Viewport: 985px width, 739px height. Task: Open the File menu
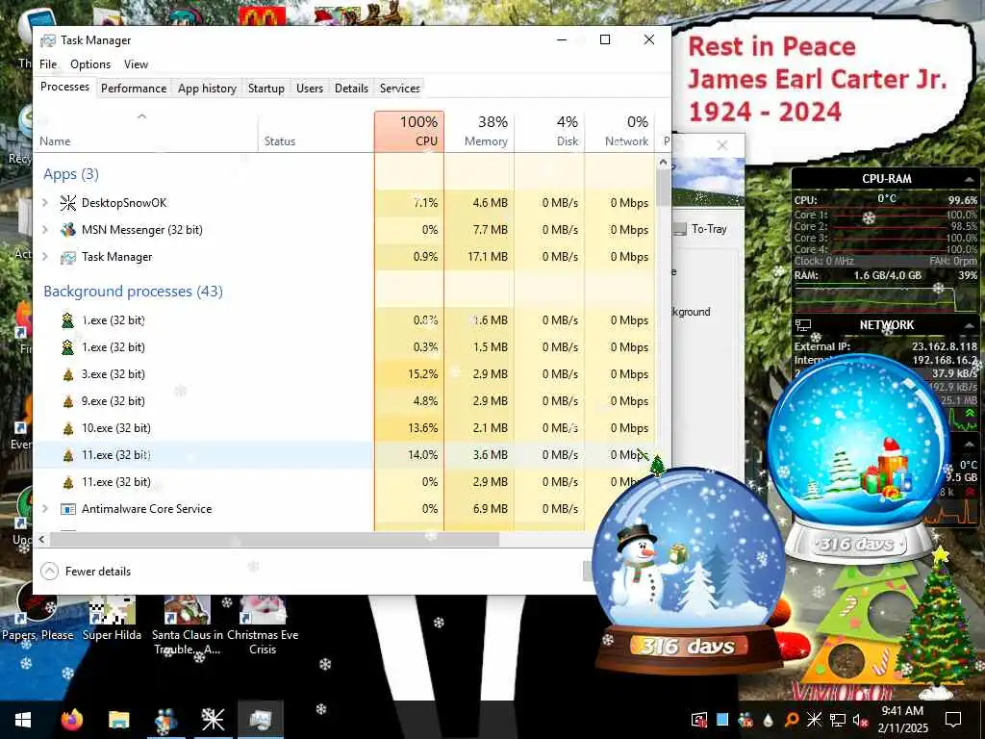click(x=48, y=64)
